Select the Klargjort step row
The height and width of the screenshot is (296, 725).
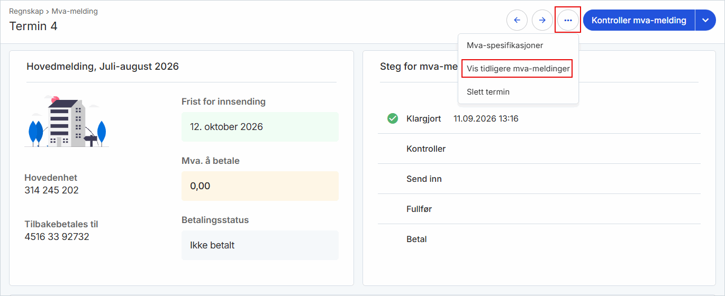point(539,118)
